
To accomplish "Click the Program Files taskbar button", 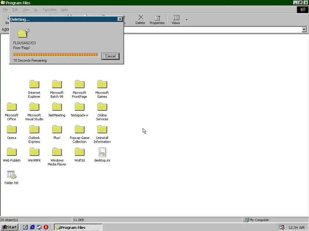I will pyautogui.click(x=78, y=227).
